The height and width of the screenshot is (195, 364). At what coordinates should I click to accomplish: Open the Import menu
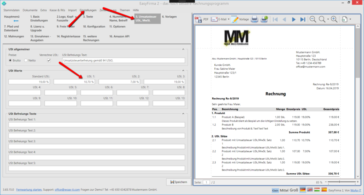(72, 10)
